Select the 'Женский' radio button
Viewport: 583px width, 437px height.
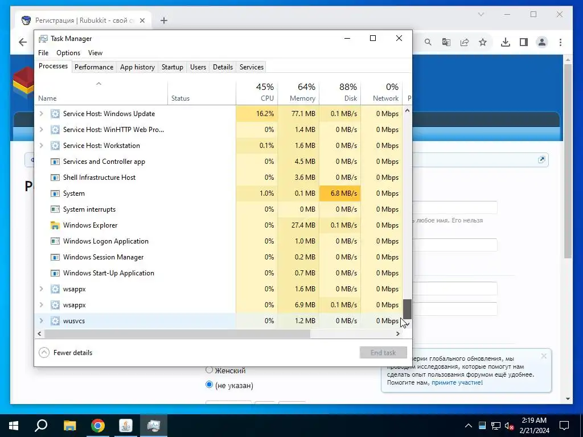click(209, 370)
